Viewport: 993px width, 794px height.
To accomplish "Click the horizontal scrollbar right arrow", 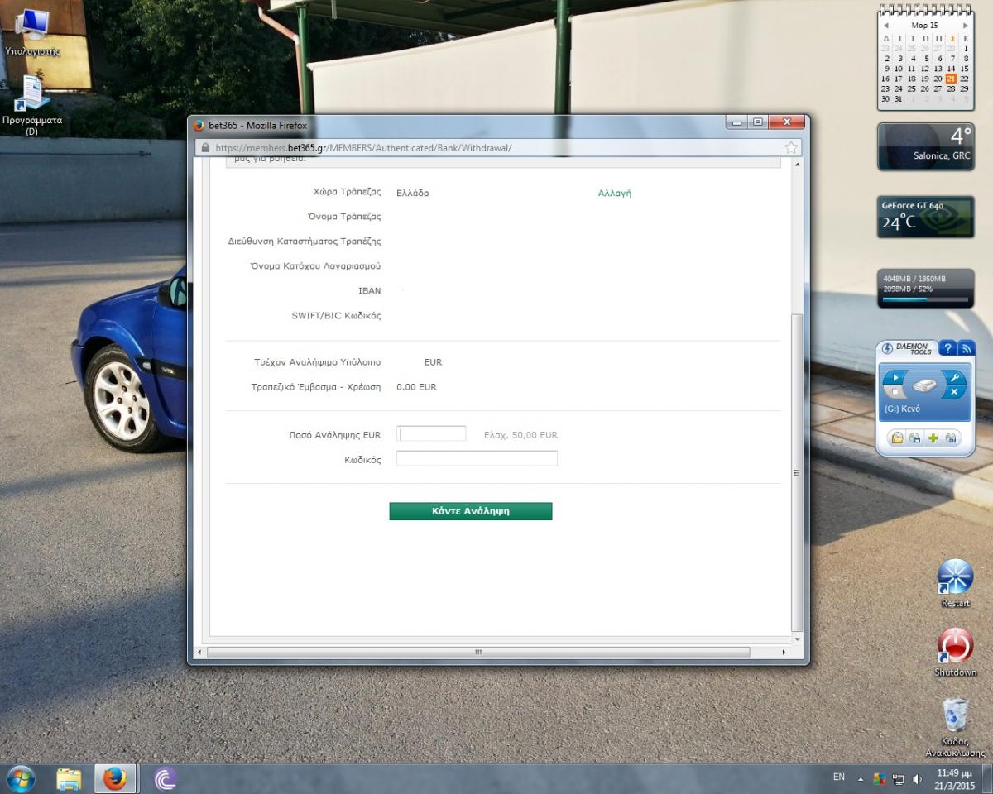I will 784,653.
